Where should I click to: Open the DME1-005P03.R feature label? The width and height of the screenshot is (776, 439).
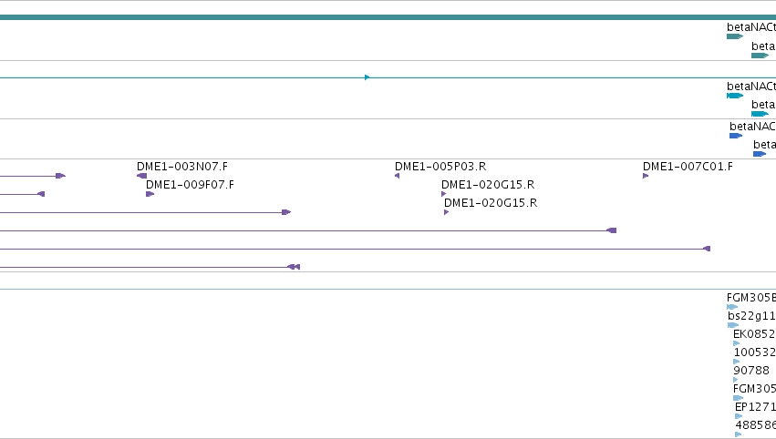440,167
